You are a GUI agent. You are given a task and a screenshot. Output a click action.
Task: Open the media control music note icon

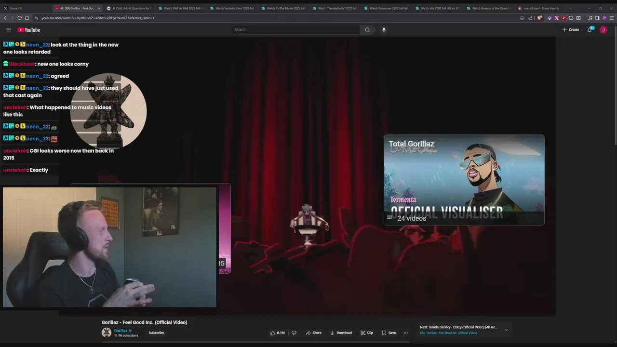pyautogui.click(x=590, y=18)
